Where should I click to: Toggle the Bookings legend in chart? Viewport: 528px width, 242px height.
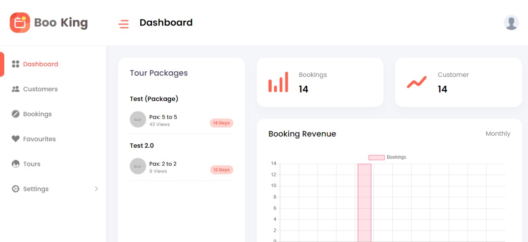pyautogui.click(x=387, y=157)
